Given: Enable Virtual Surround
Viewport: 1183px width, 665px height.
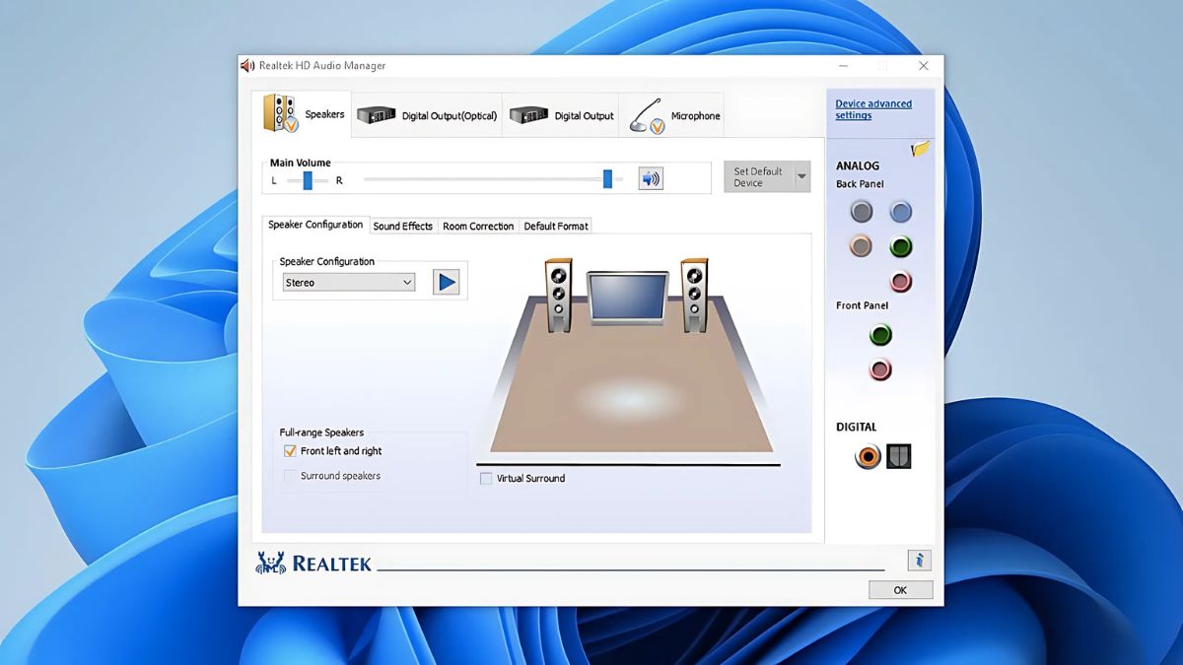Looking at the screenshot, I should coord(486,478).
